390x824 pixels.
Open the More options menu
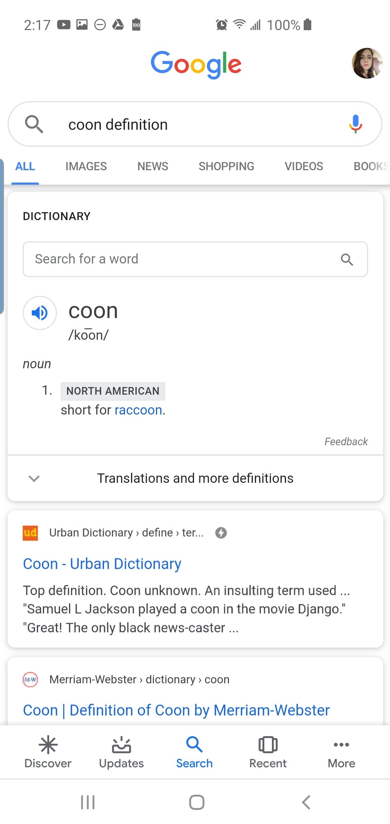(341, 744)
